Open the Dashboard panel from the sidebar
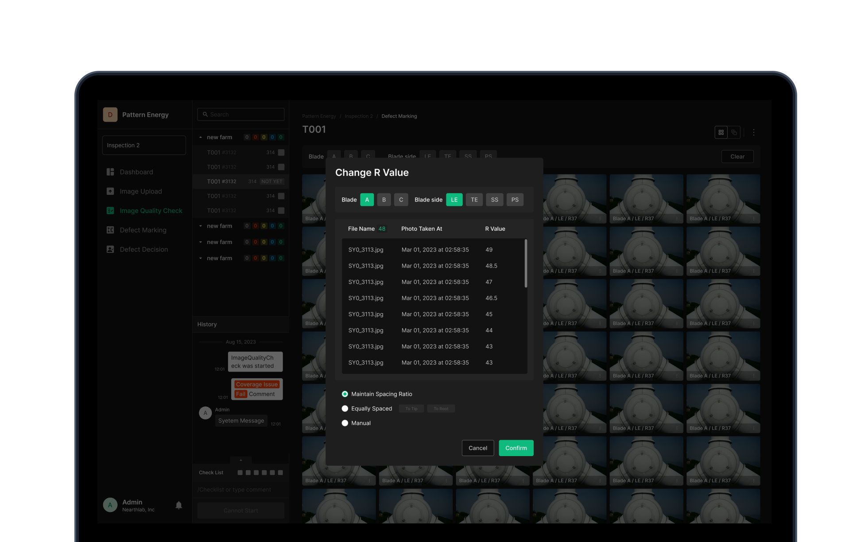This screenshot has width=868, height=542. [136, 172]
